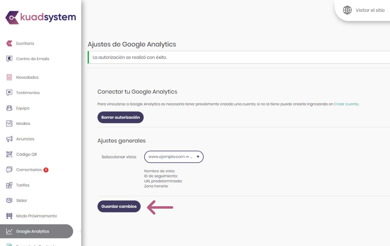Follow the Crear cuenta link

pyautogui.click(x=346, y=104)
